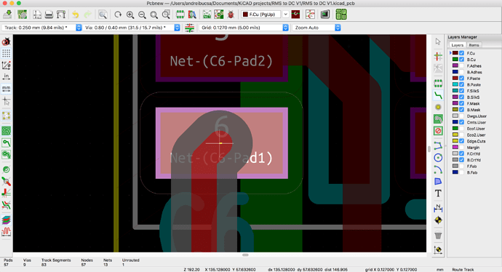
Task: Switch to the Layers tab
Action: (x=457, y=45)
